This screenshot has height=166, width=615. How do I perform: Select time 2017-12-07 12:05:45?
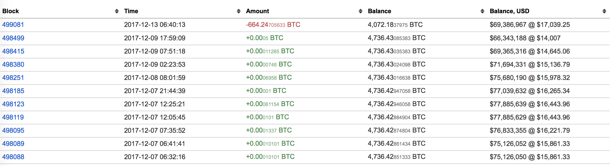pos(155,117)
